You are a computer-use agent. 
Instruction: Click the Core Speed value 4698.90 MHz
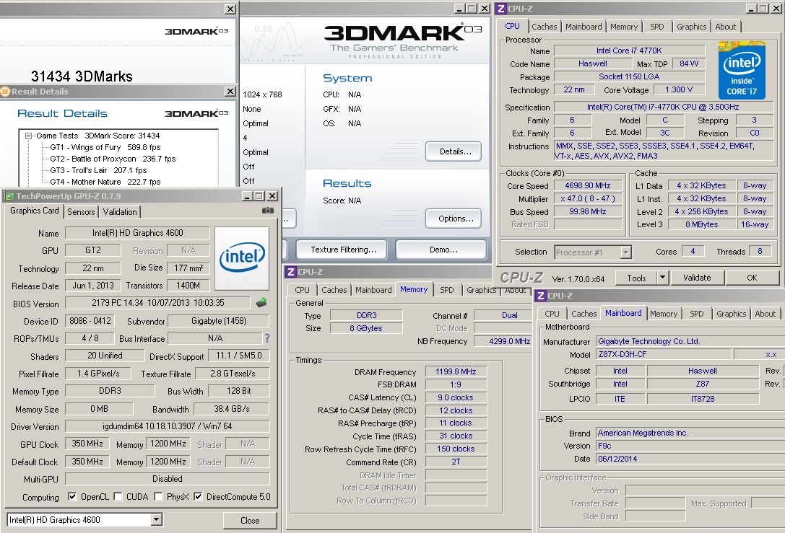click(588, 185)
